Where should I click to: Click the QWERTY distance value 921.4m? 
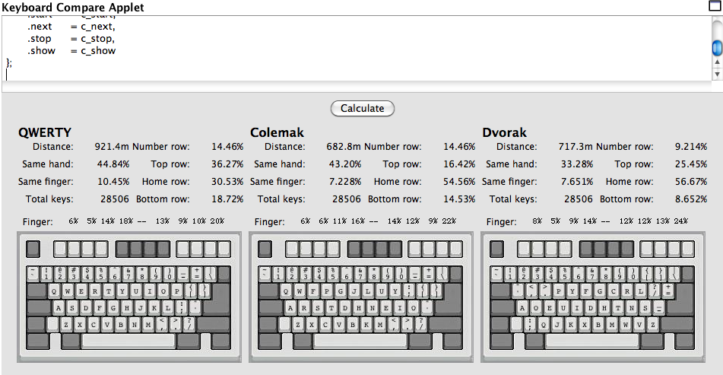click(112, 147)
